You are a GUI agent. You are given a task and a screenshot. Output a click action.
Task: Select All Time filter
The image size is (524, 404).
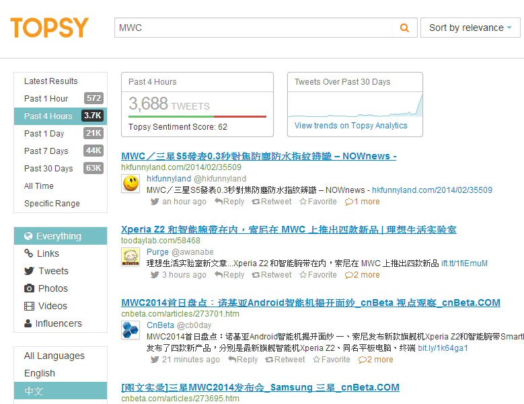pos(61,186)
